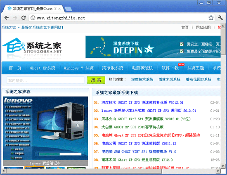The image size is (227, 175).
Task: Toggle the 集成最全面的硬件驱动 checkbox in banner
Action: tap(182, 51)
